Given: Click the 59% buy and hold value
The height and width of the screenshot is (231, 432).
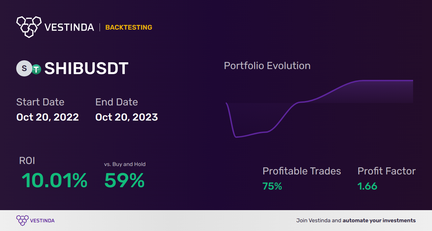Looking at the screenshot, I should (x=125, y=180).
